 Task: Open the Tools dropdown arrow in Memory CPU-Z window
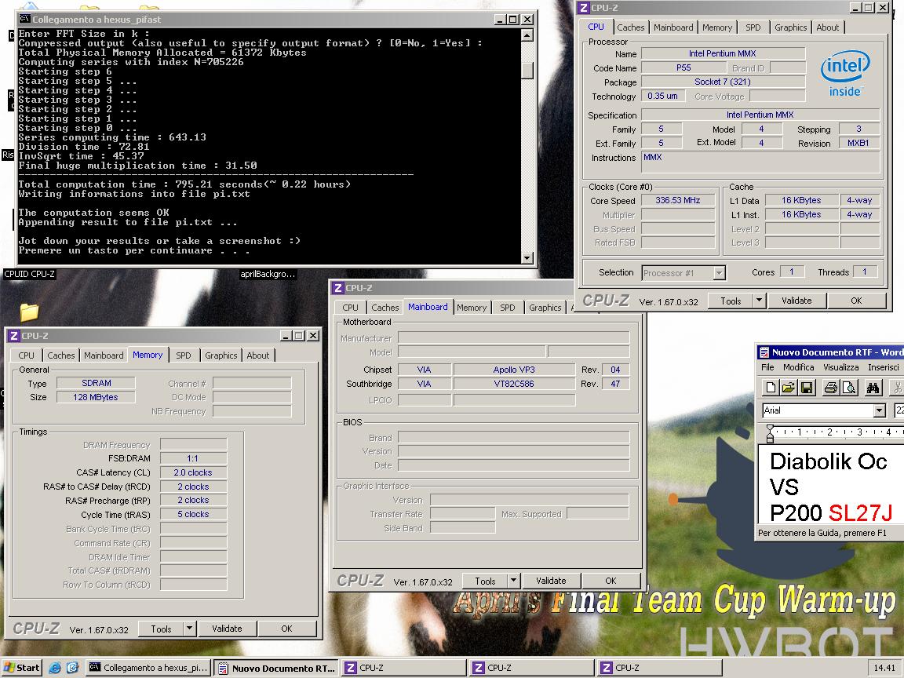coord(190,629)
